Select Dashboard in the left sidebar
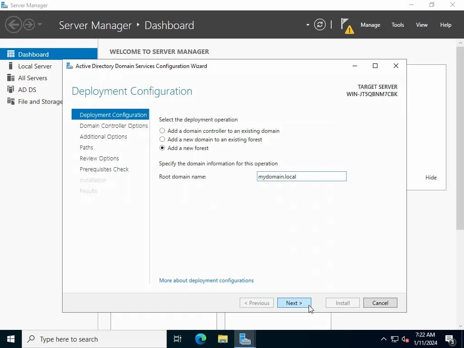Screen dimensions: 464x348 point(48,54)
